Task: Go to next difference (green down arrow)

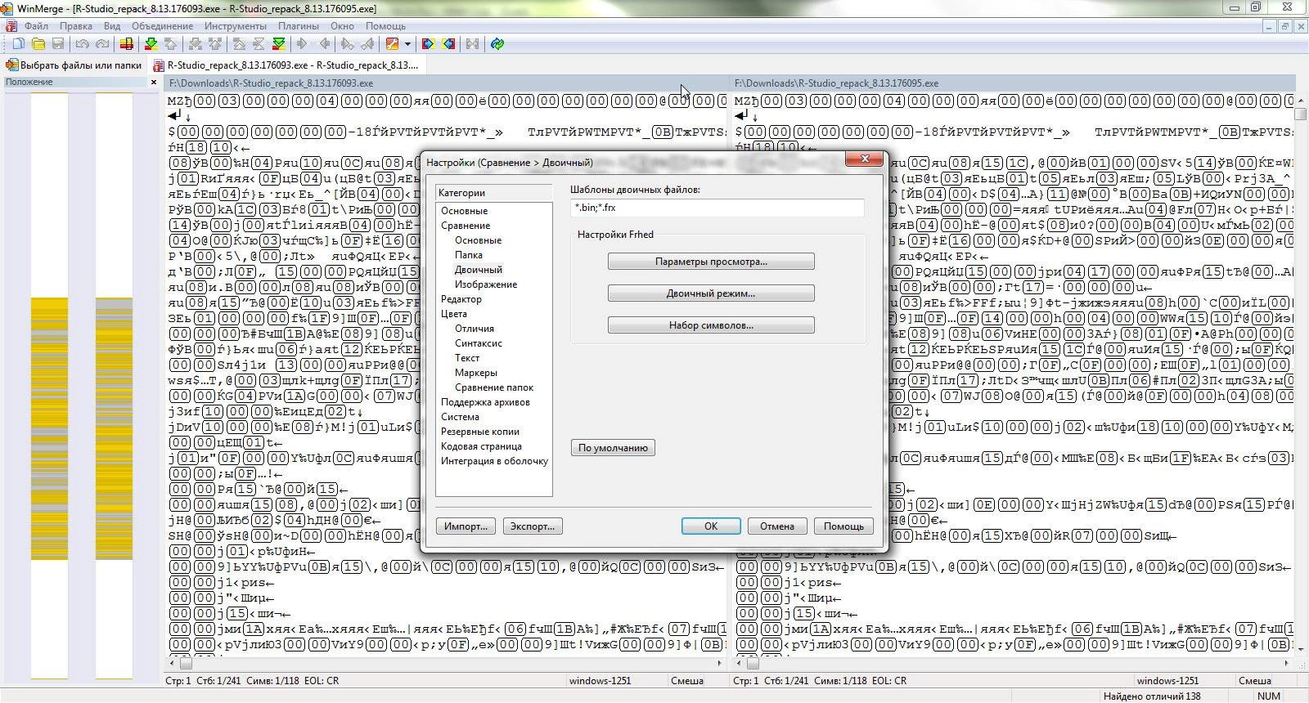Action: pos(151,44)
